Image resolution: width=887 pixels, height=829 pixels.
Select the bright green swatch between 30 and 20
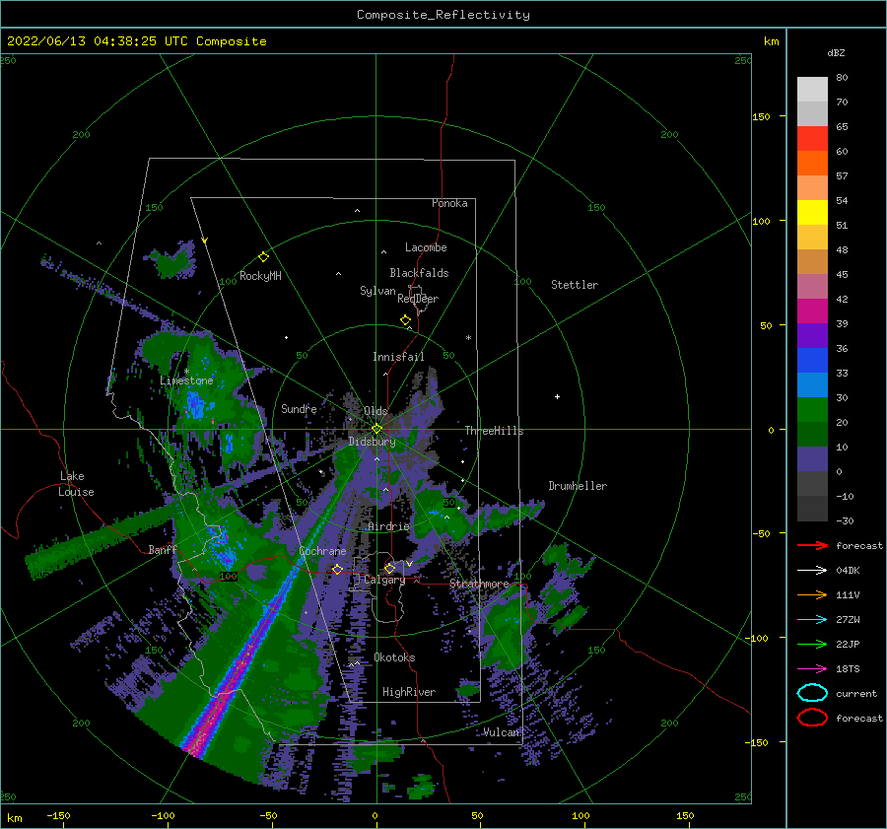(812, 409)
